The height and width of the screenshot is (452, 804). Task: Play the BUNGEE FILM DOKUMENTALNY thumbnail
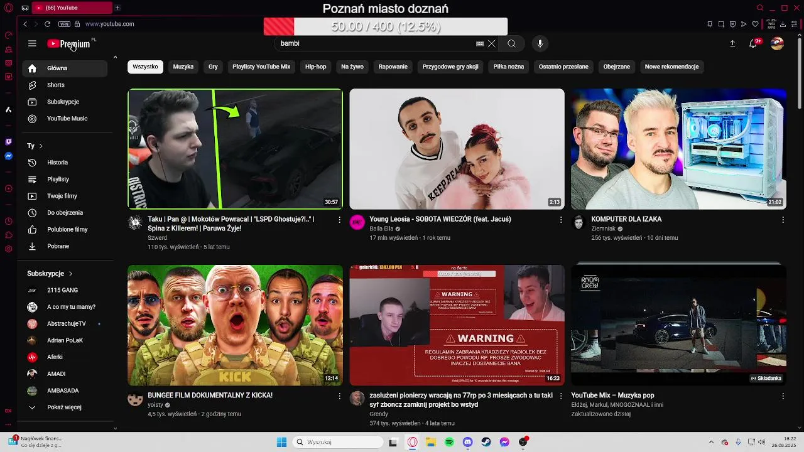click(x=235, y=325)
